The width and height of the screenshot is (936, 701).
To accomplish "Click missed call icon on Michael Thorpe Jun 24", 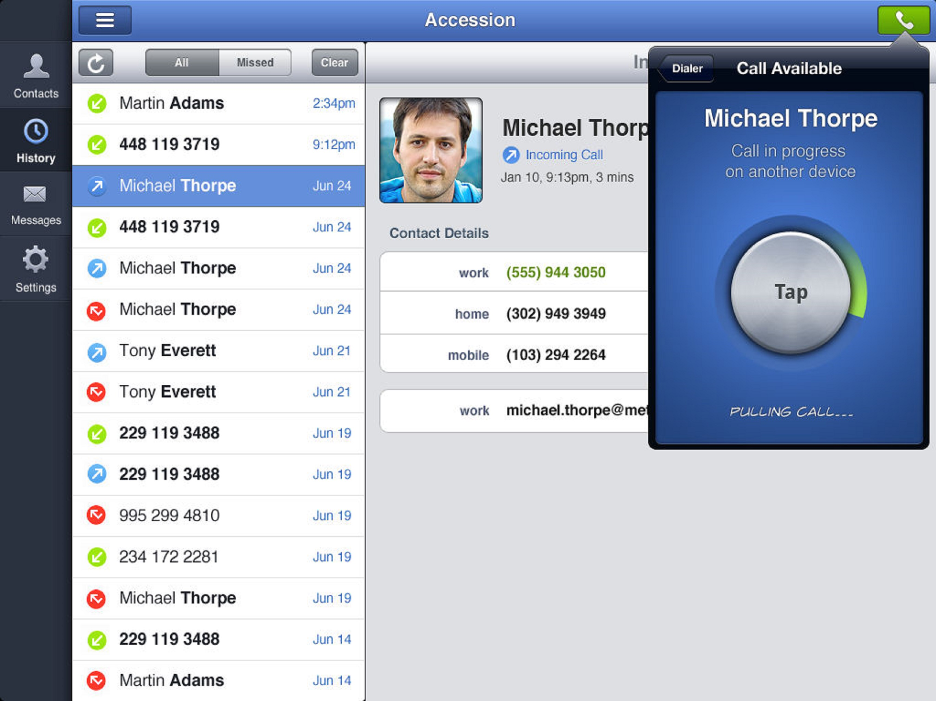I will point(97,311).
